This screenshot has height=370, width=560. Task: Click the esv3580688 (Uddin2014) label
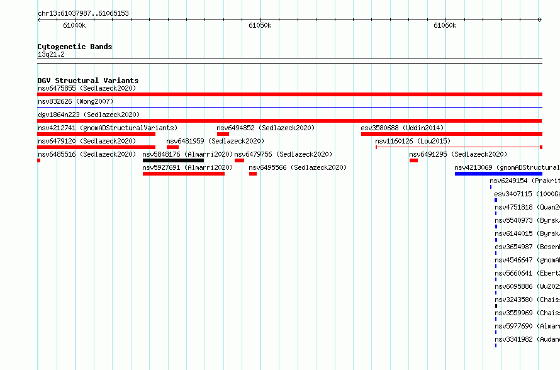tap(402, 128)
